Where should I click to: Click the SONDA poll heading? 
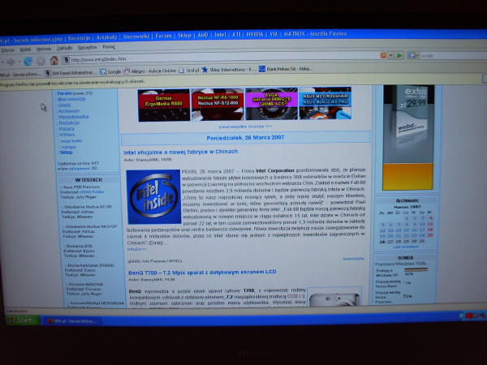(405, 258)
